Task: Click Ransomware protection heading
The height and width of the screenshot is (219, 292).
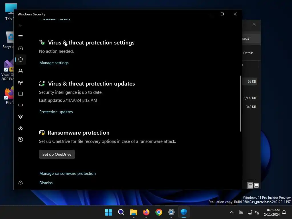Action: 79,133
